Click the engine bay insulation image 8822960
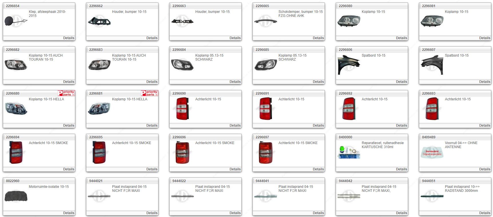This screenshot has width=493, height=217. click(x=16, y=196)
